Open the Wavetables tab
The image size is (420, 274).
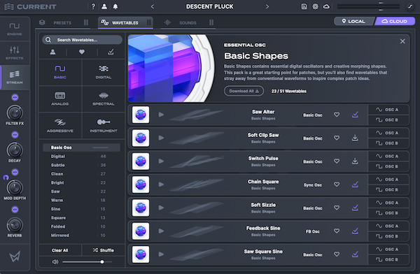[x=125, y=23]
